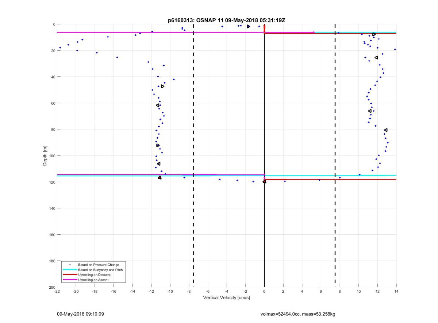Click the '8' velocity axis tick label
The height and width of the screenshot is (323, 438).
pyautogui.click(x=340, y=291)
